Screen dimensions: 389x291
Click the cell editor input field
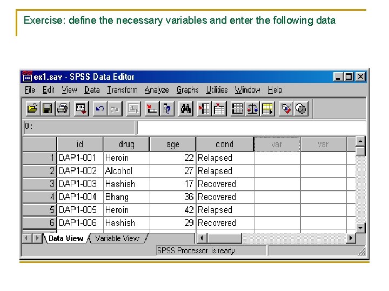point(251,127)
